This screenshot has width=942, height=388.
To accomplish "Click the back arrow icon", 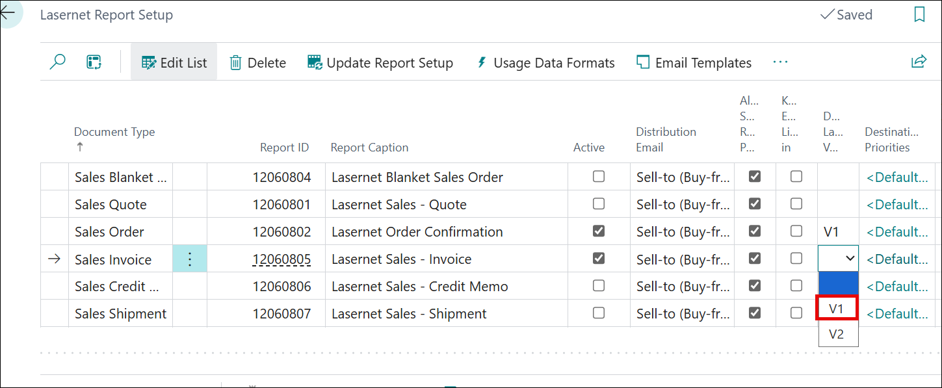I will pos(7,13).
